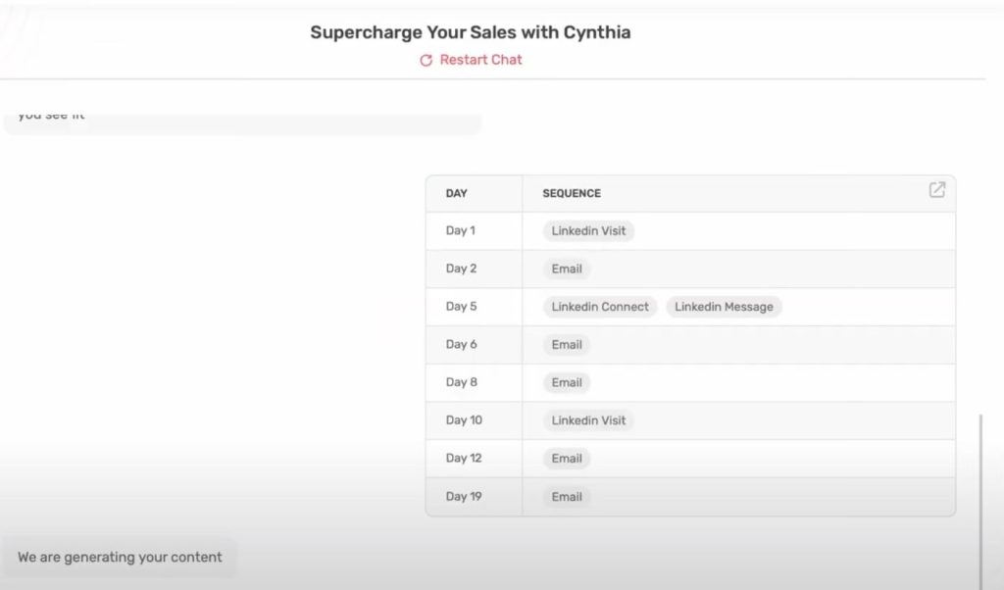Viewport: 1004px width, 590px height.
Task: Choose the Email chip on Day 8
Action: pyautogui.click(x=567, y=383)
